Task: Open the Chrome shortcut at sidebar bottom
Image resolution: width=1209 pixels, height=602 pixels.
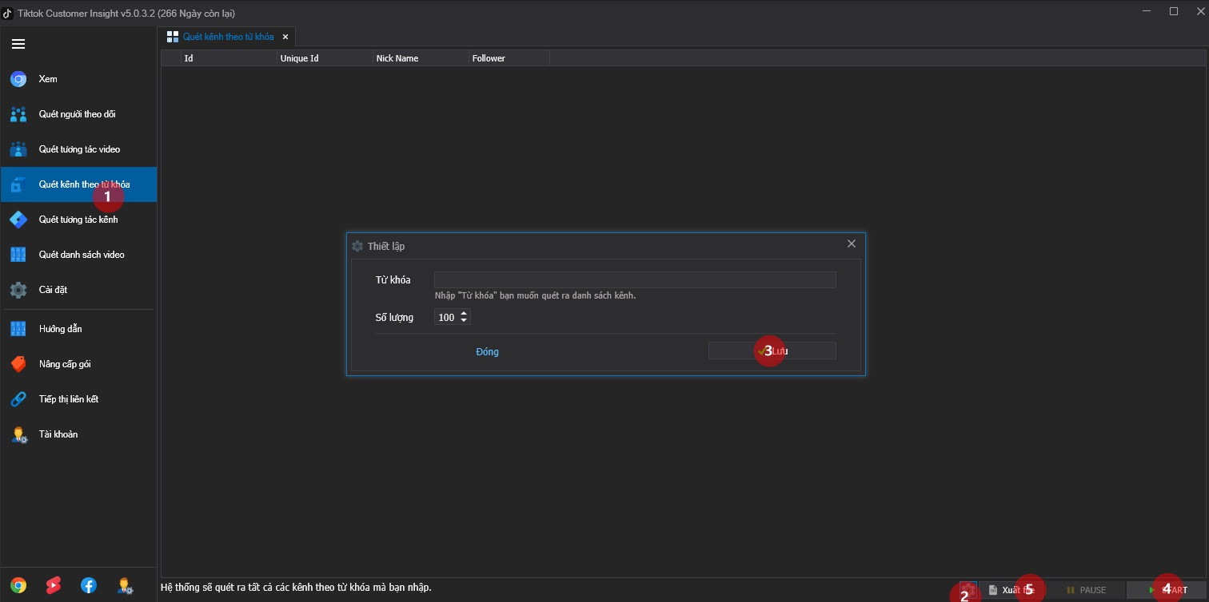Action: tap(18, 585)
